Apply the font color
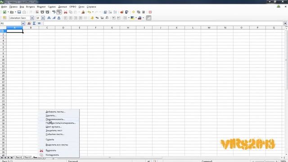This screenshot has width=288, height=162. (139, 18)
